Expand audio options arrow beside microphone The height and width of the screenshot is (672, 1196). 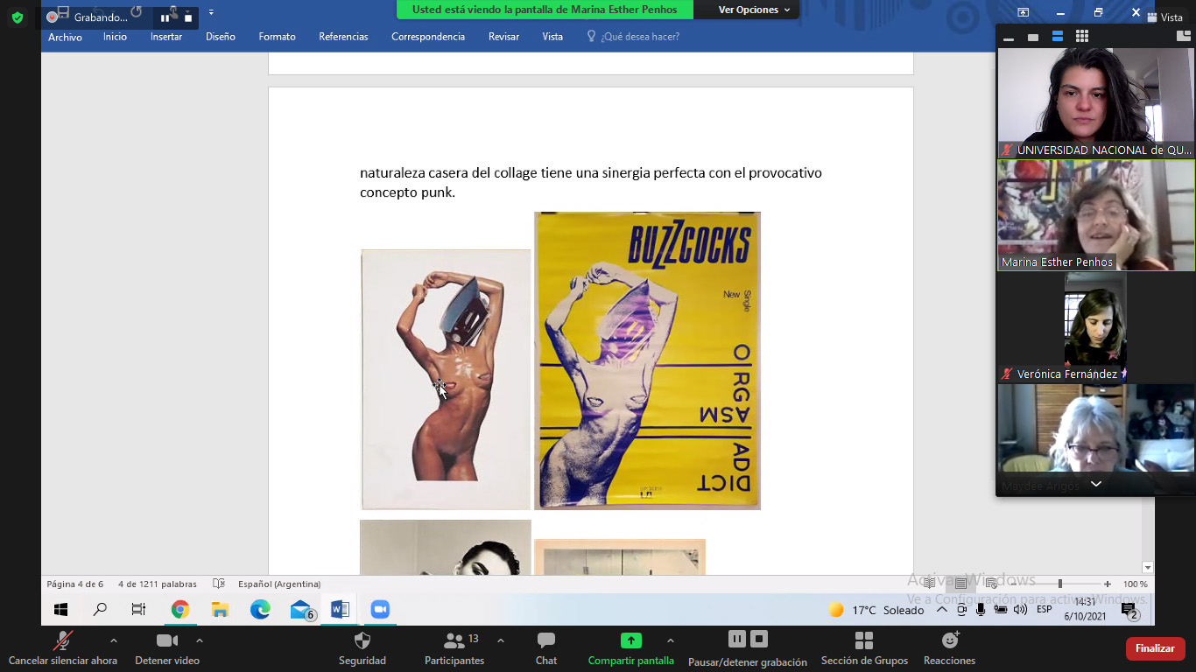pyautogui.click(x=113, y=640)
